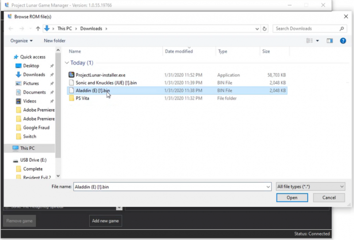354x240 pixels.
Task: Open the Switch folder in sidebar
Action: (x=30, y=136)
